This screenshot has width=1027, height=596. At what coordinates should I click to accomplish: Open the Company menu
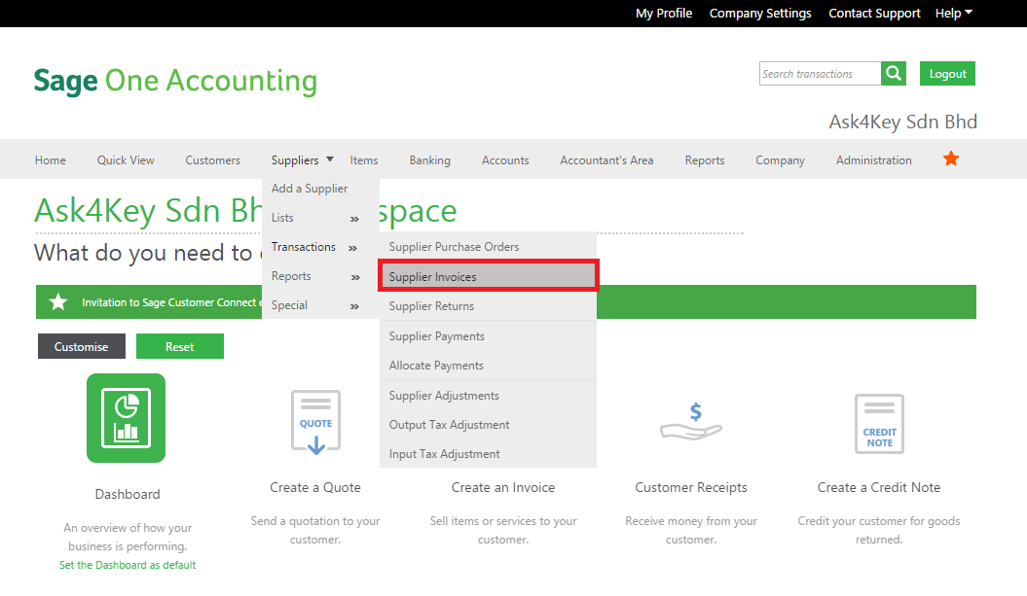click(780, 160)
